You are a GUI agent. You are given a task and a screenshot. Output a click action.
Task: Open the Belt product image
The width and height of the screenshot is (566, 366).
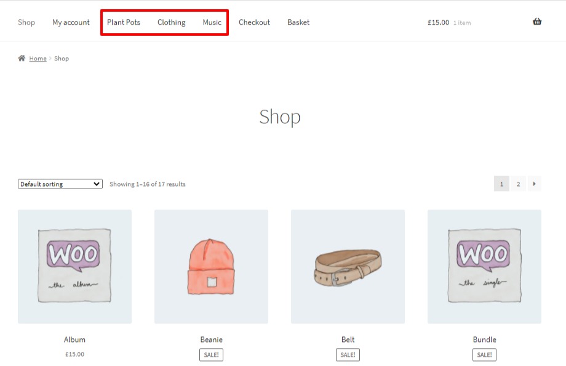tap(348, 266)
